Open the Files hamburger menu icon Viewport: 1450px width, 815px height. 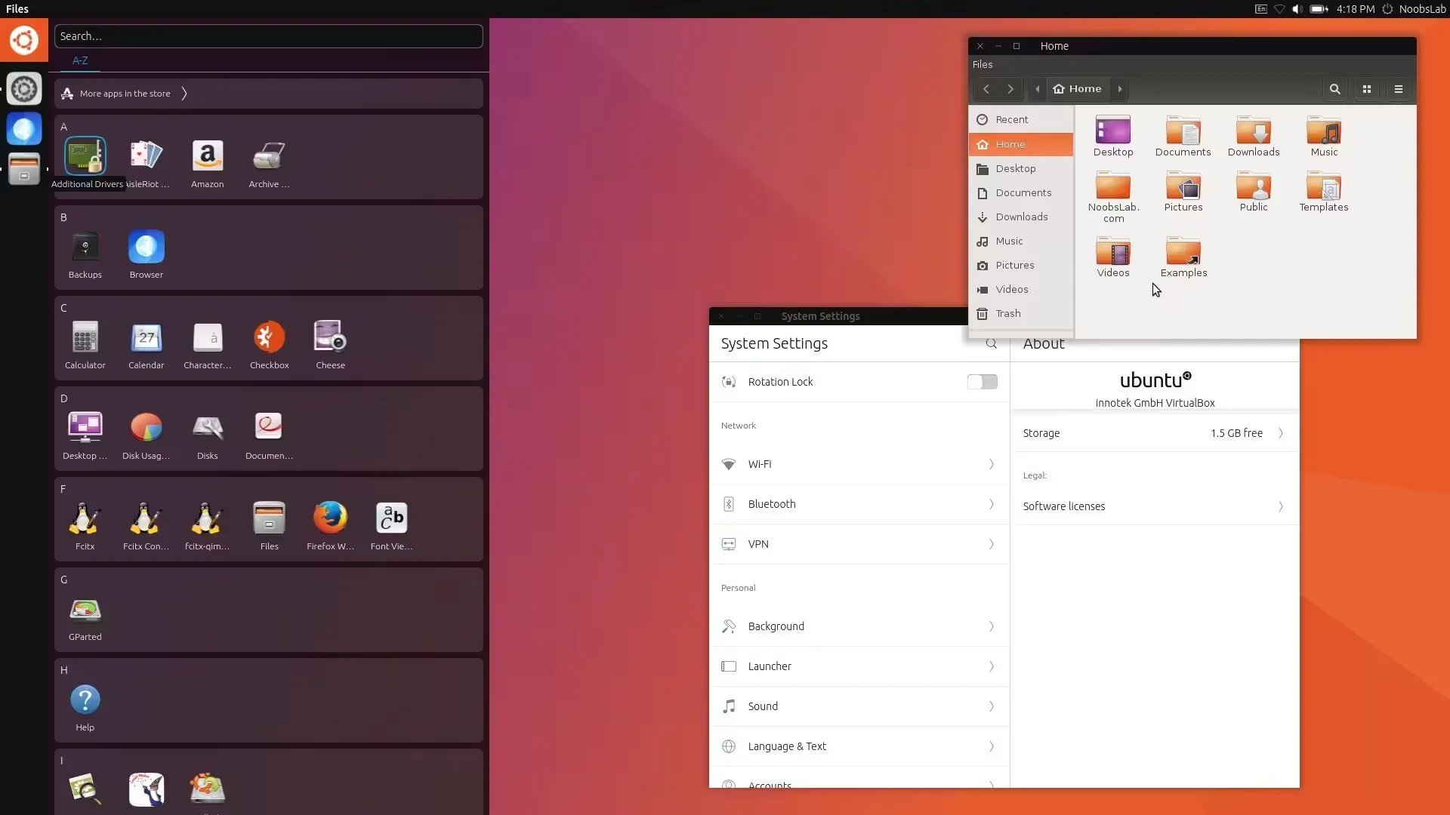pos(1398,89)
